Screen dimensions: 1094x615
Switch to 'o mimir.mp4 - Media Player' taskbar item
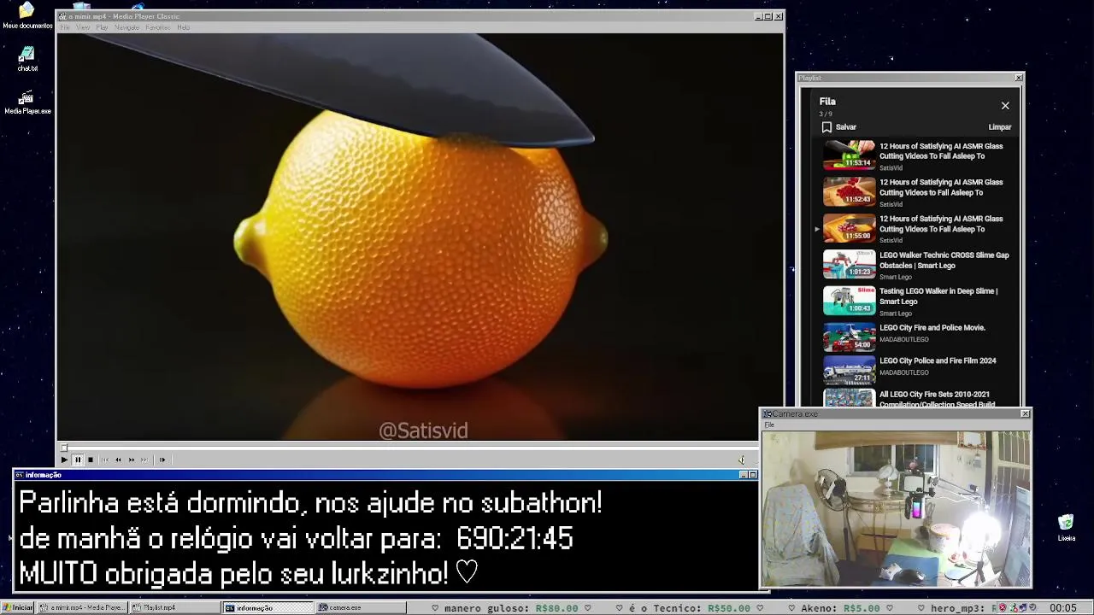tap(83, 608)
